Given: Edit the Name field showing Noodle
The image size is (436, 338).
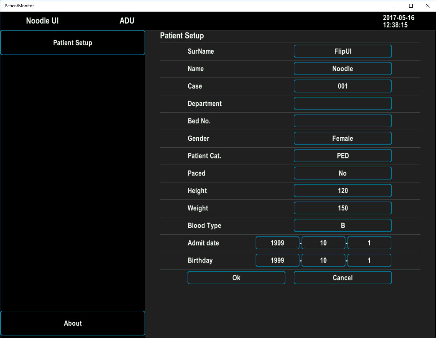Looking at the screenshot, I should pos(343,69).
